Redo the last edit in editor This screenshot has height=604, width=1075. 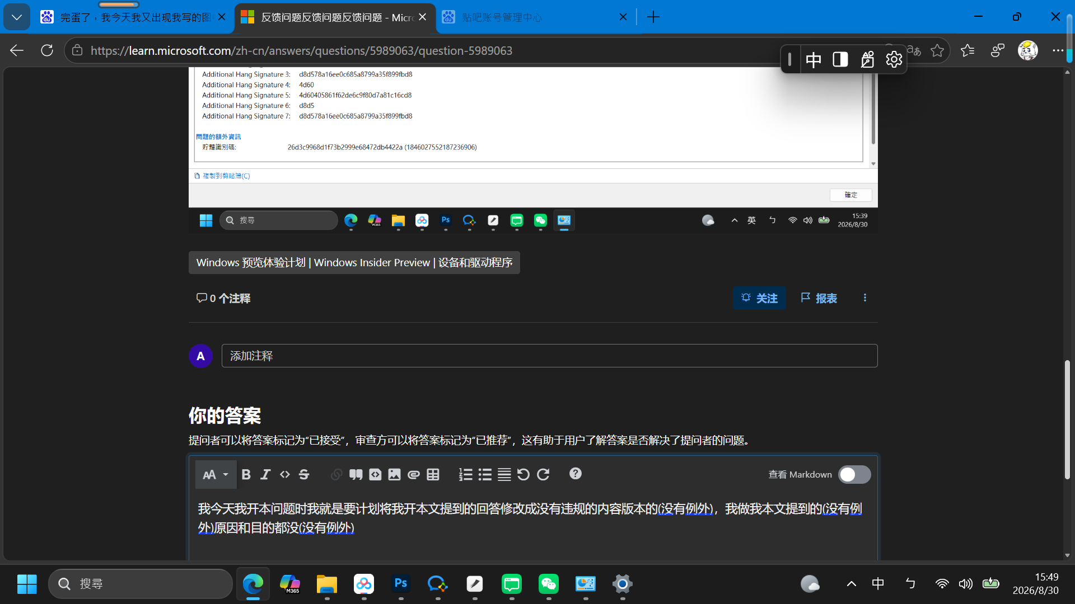543,474
